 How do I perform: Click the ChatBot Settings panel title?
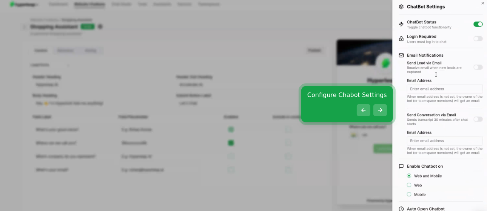pos(426,7)
